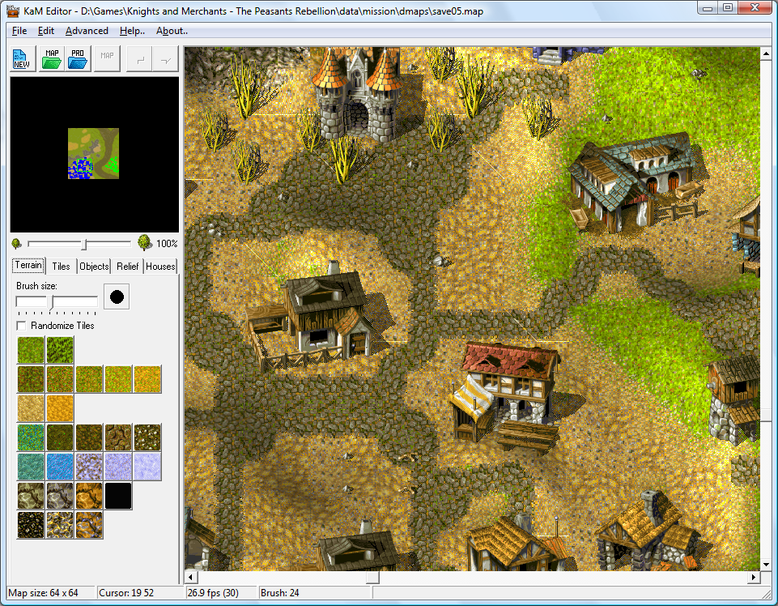The width and height of the screenshot is (778, 606).
Task: Create a new map with NEW icon
Action: pos(23,58)
